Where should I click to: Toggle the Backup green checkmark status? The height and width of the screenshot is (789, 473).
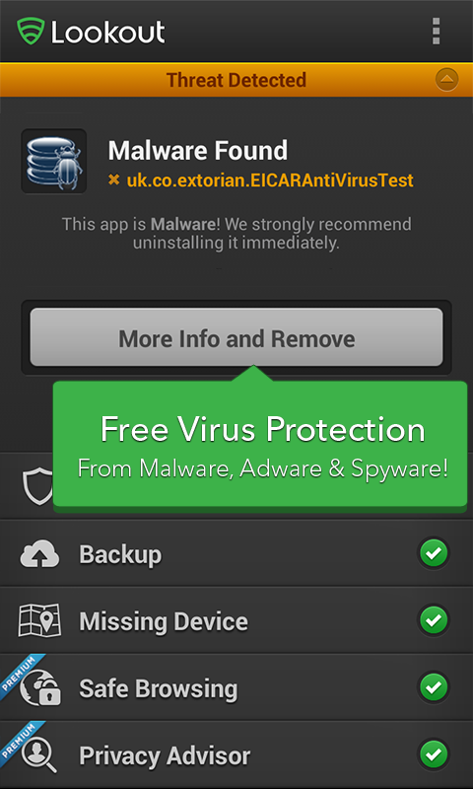tap(434, 553)
